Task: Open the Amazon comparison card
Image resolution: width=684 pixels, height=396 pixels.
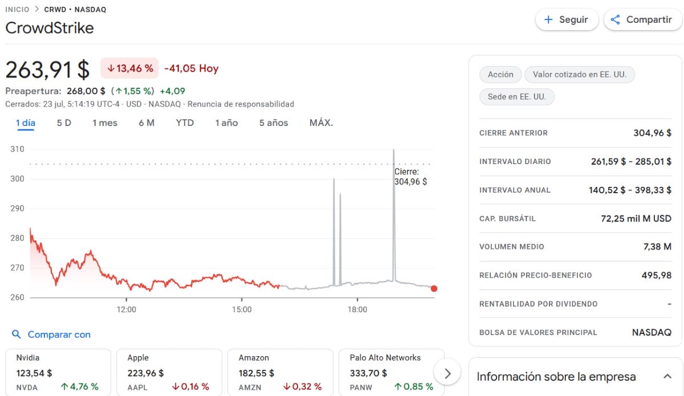Action: pos(280,372)
